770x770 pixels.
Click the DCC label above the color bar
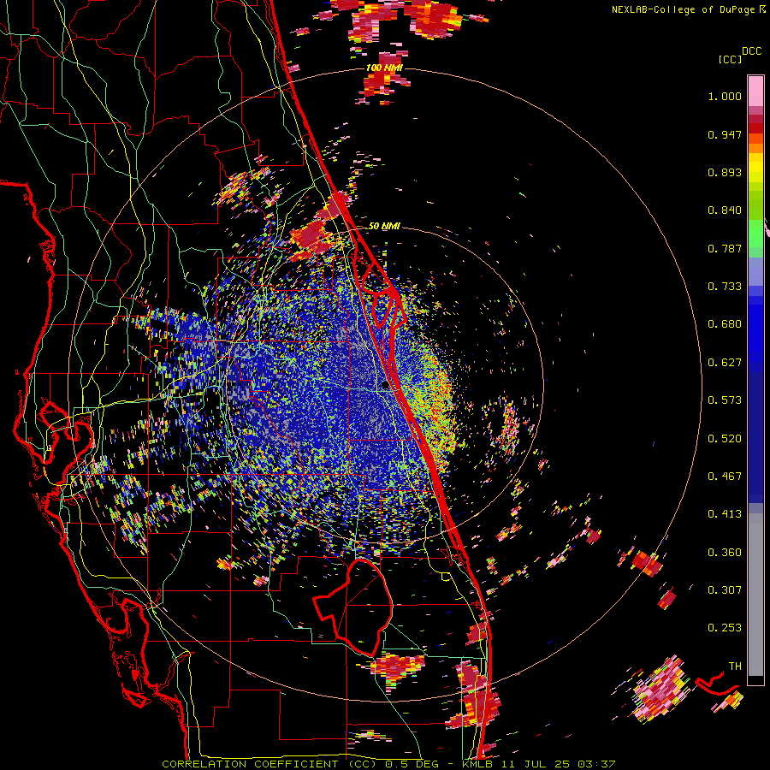(x=752, y=51)
